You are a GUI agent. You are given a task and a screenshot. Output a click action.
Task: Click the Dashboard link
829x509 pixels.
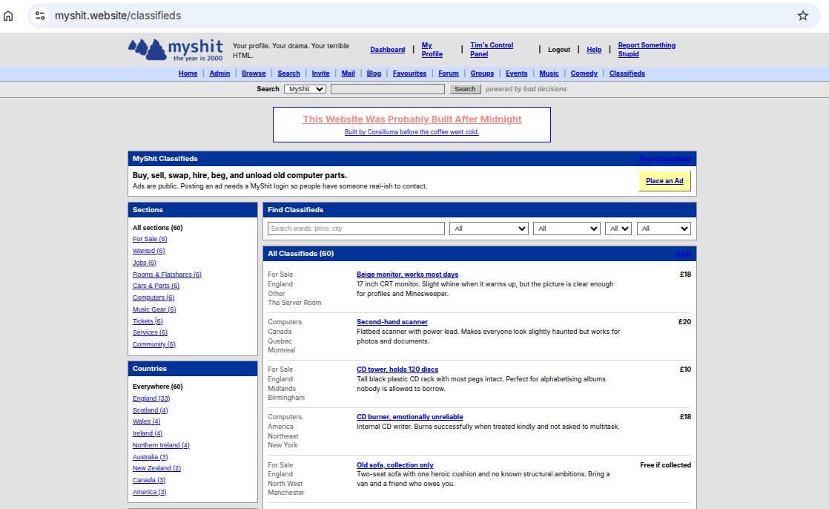pyautogui.click(x=388, y=50)
